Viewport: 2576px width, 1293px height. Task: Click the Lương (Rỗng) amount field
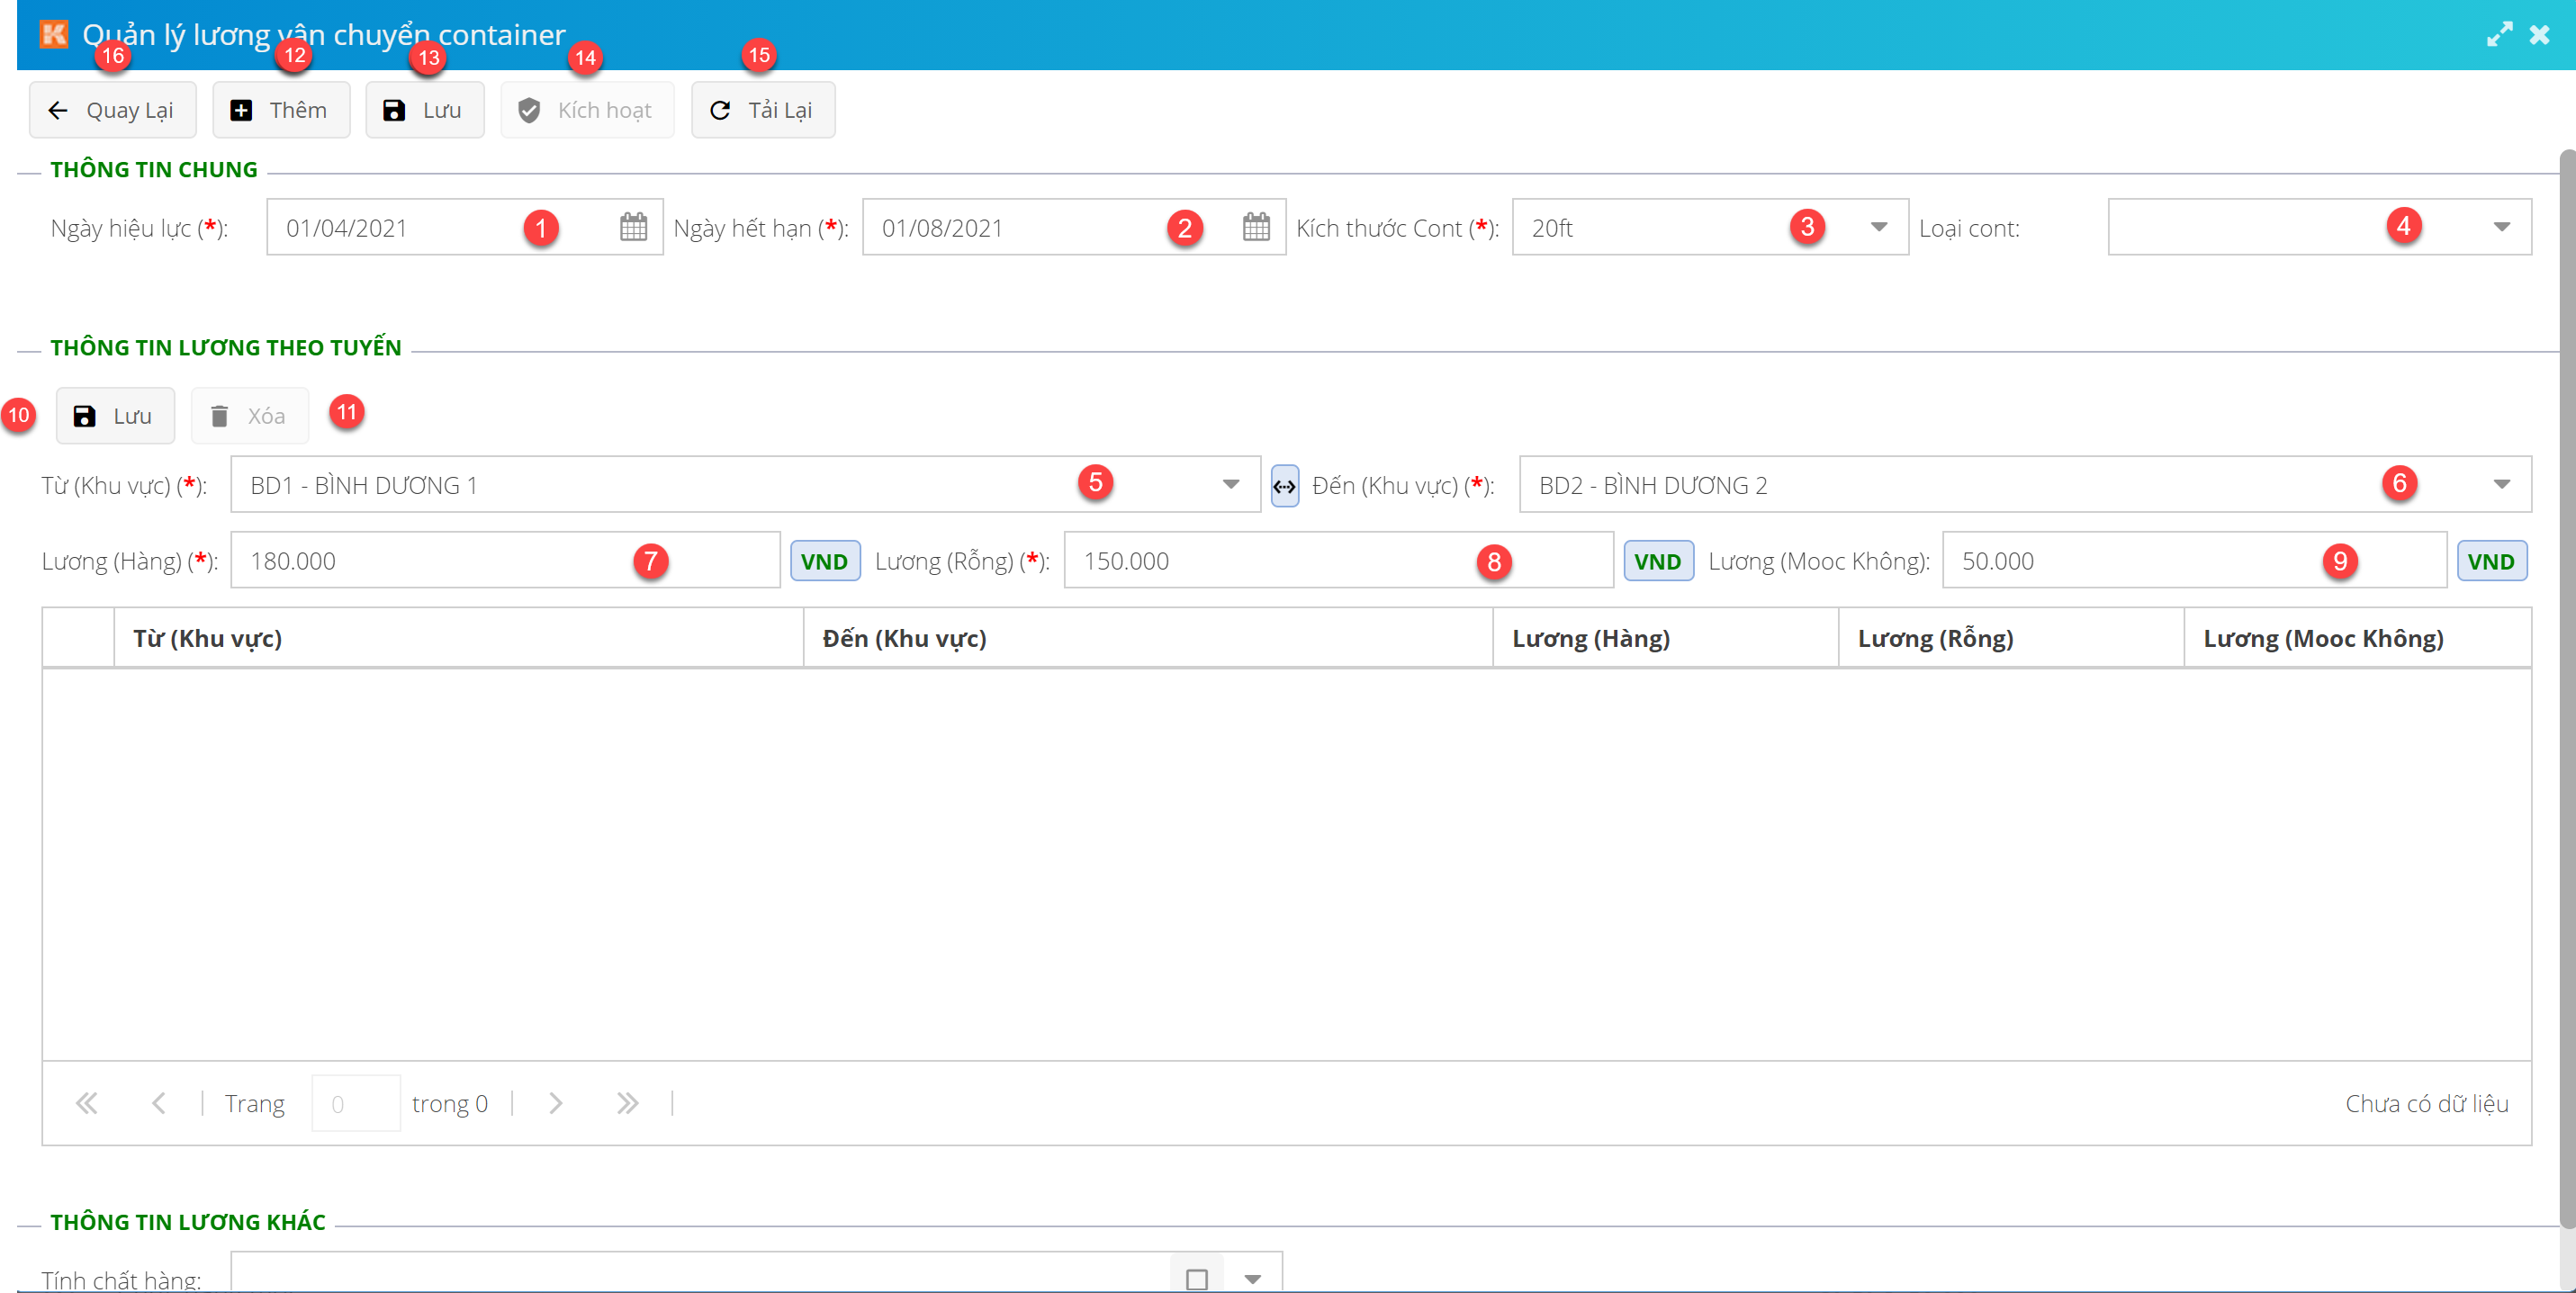pos(1270,561)
